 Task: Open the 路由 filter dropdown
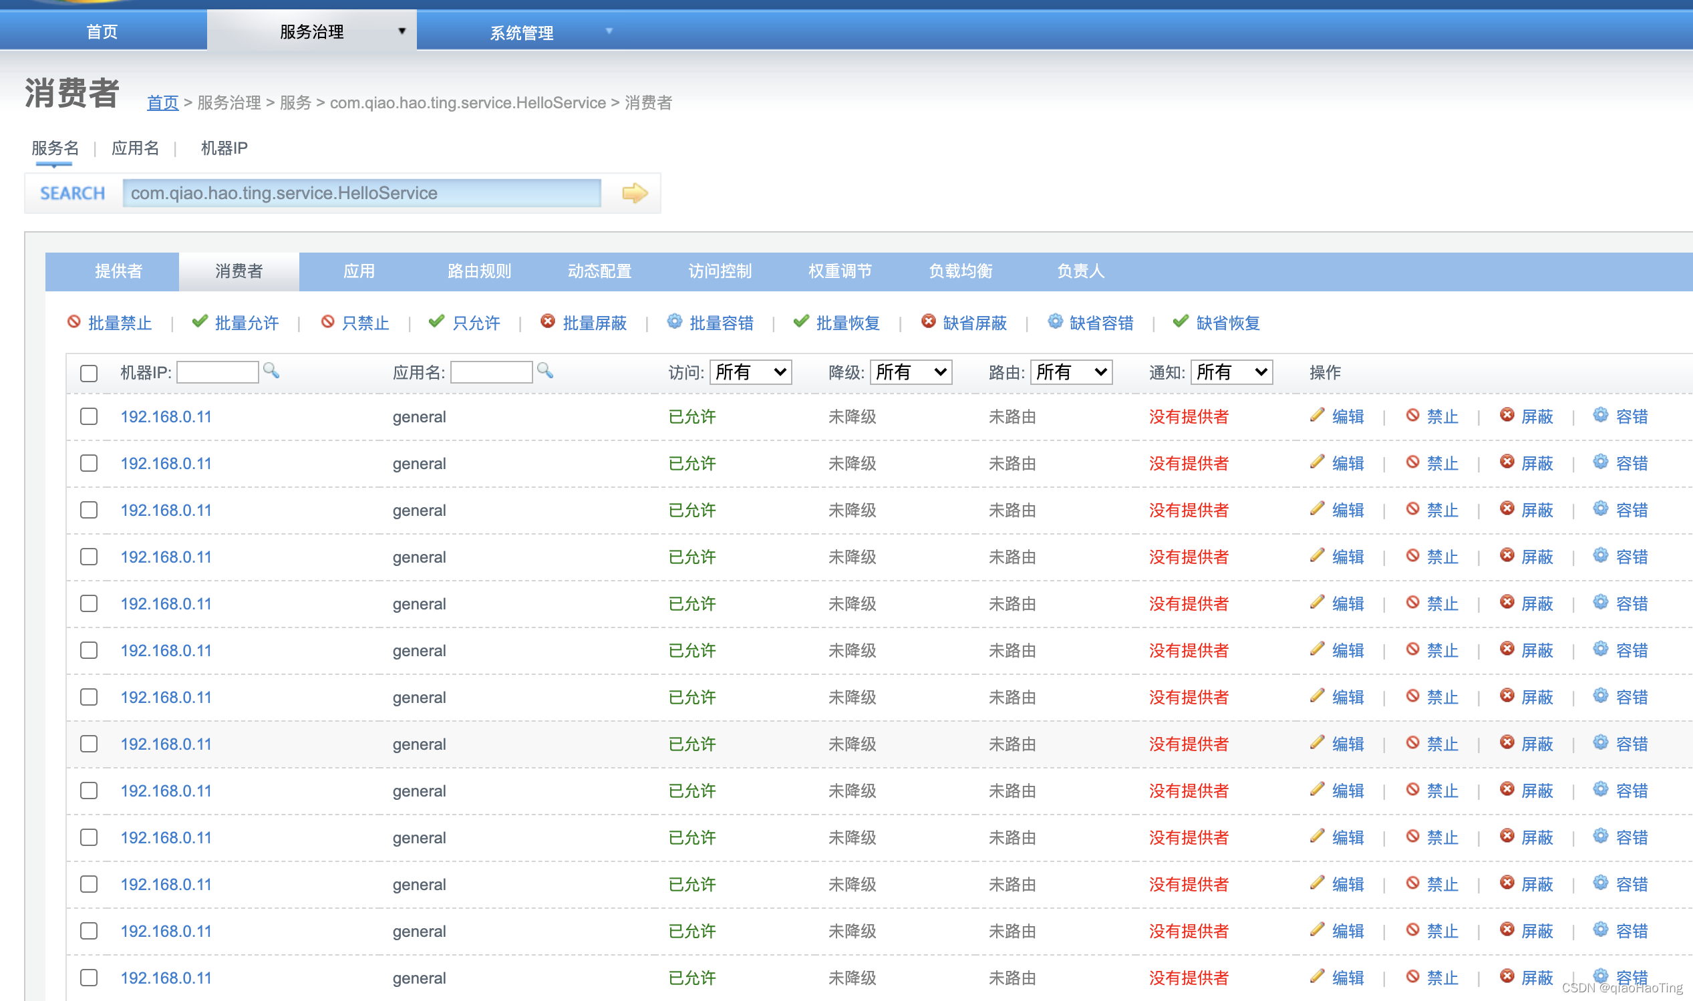pyautogui.click(x=1072, y=372)
